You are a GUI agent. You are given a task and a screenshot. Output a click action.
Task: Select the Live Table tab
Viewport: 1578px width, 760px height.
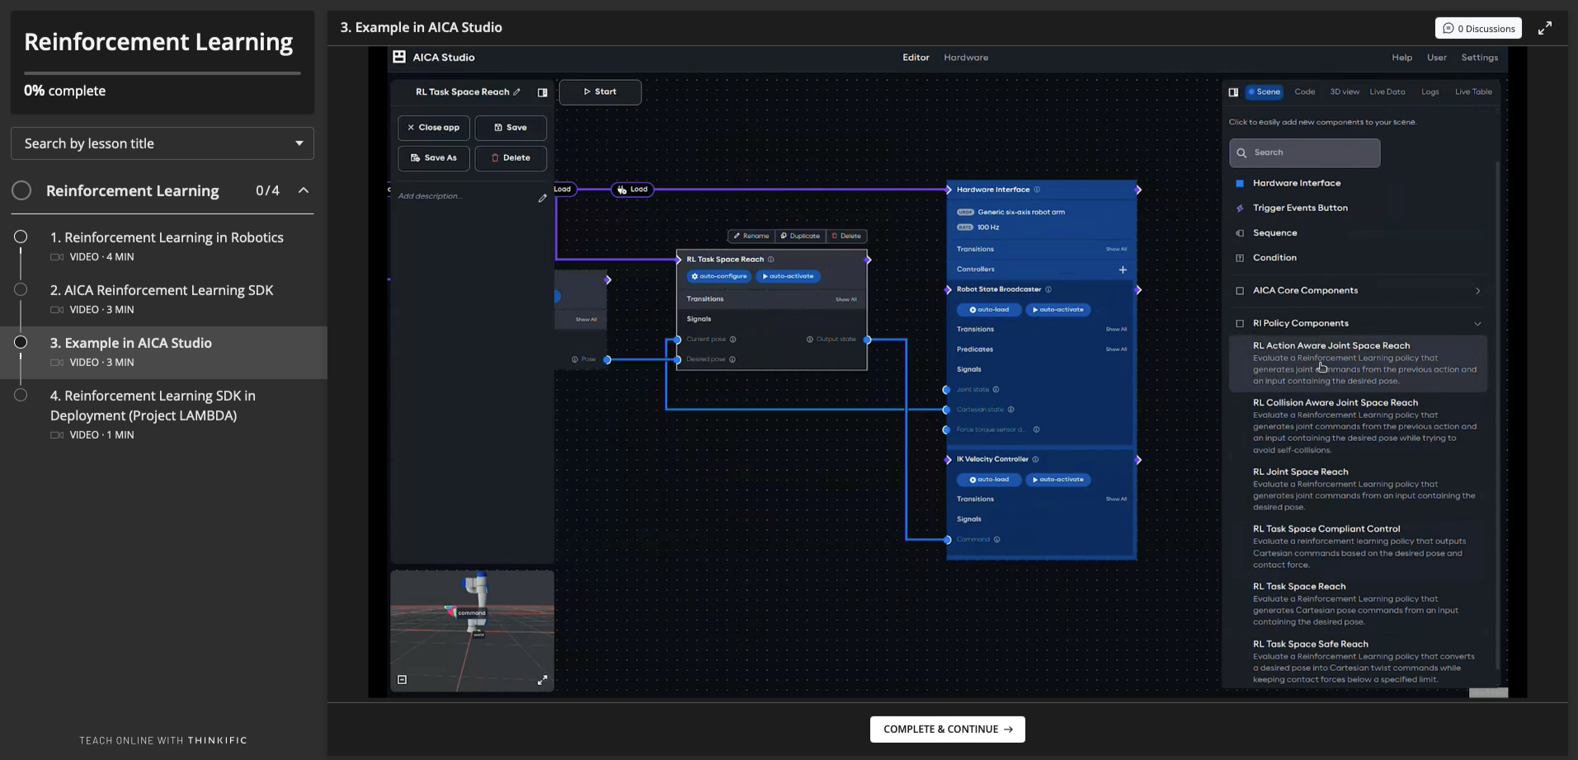point(1473,91)
